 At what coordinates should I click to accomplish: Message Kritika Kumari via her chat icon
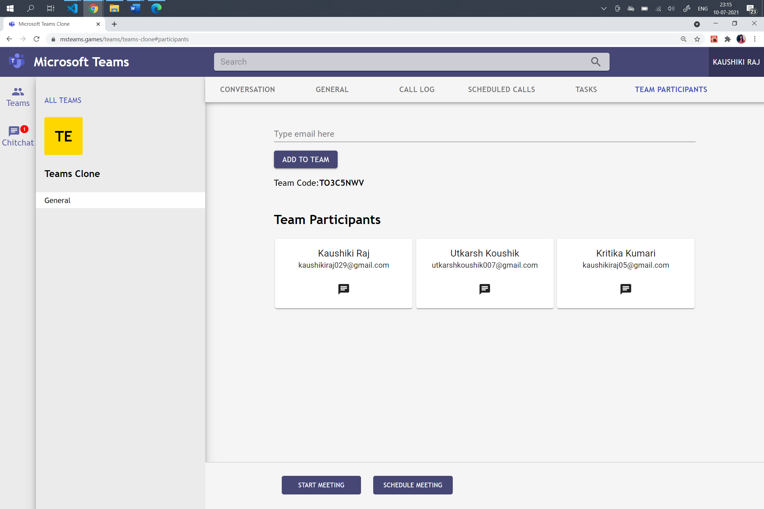[x=625, y=289]
